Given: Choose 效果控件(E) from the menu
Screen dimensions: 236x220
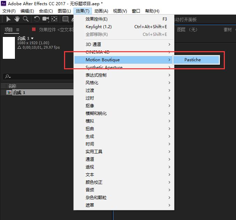Looking at the screenshot, I should pyautogui.click(x=124, y=19).
